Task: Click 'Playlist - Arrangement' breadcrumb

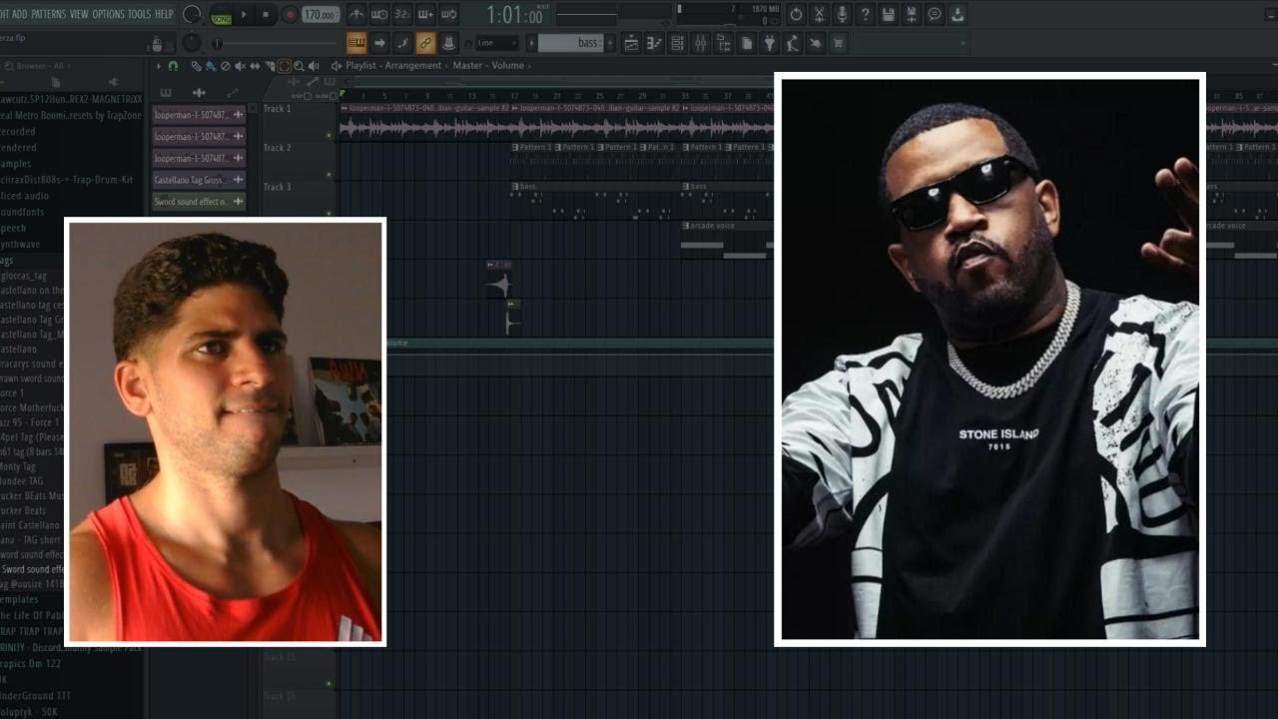Action: (393, 66)
